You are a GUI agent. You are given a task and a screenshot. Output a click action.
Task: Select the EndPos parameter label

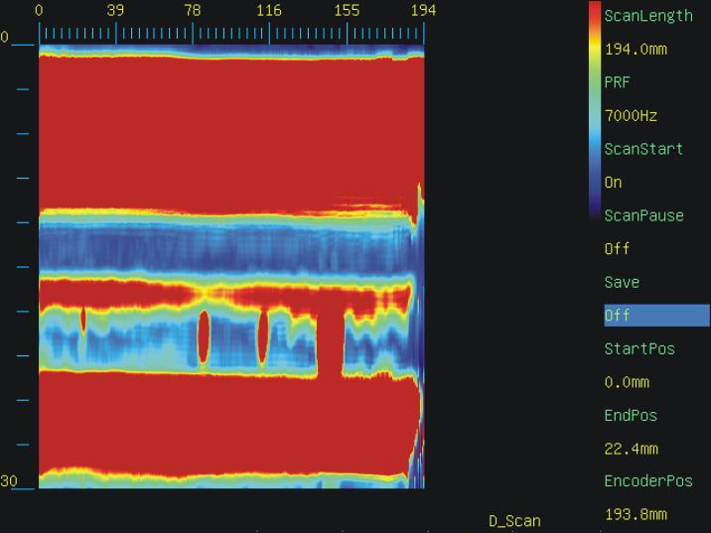(x=631, y=415)
